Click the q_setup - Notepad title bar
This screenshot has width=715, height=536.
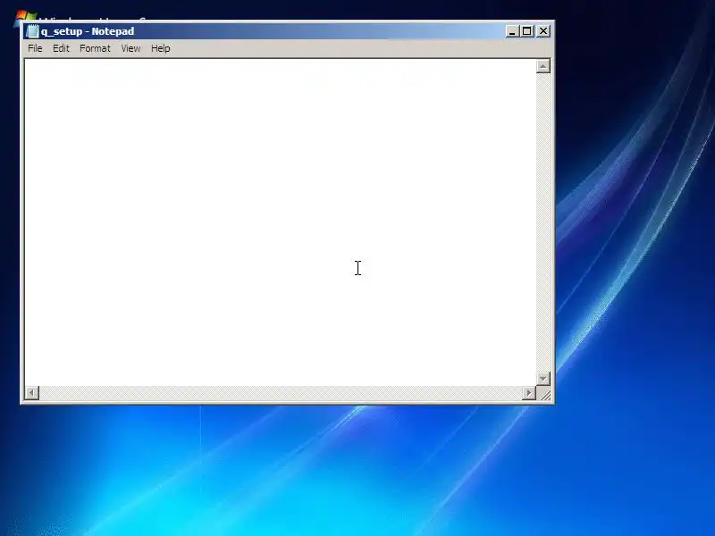click(287, 31)
